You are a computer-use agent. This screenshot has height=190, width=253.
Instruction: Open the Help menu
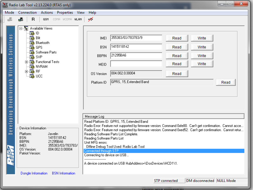click(x=92, y=12)
